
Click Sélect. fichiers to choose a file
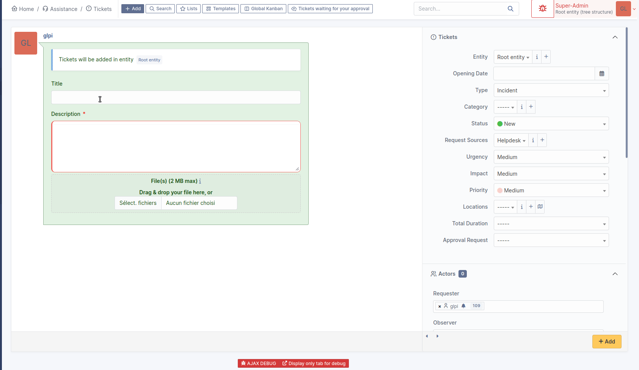point(138,203)
